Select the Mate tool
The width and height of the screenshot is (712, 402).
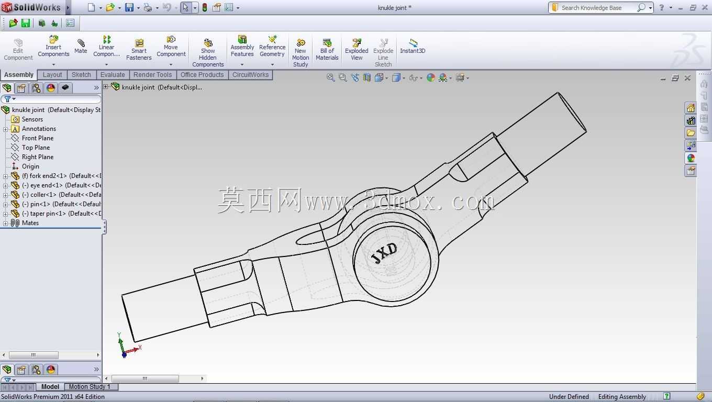[x=81, y=46]
